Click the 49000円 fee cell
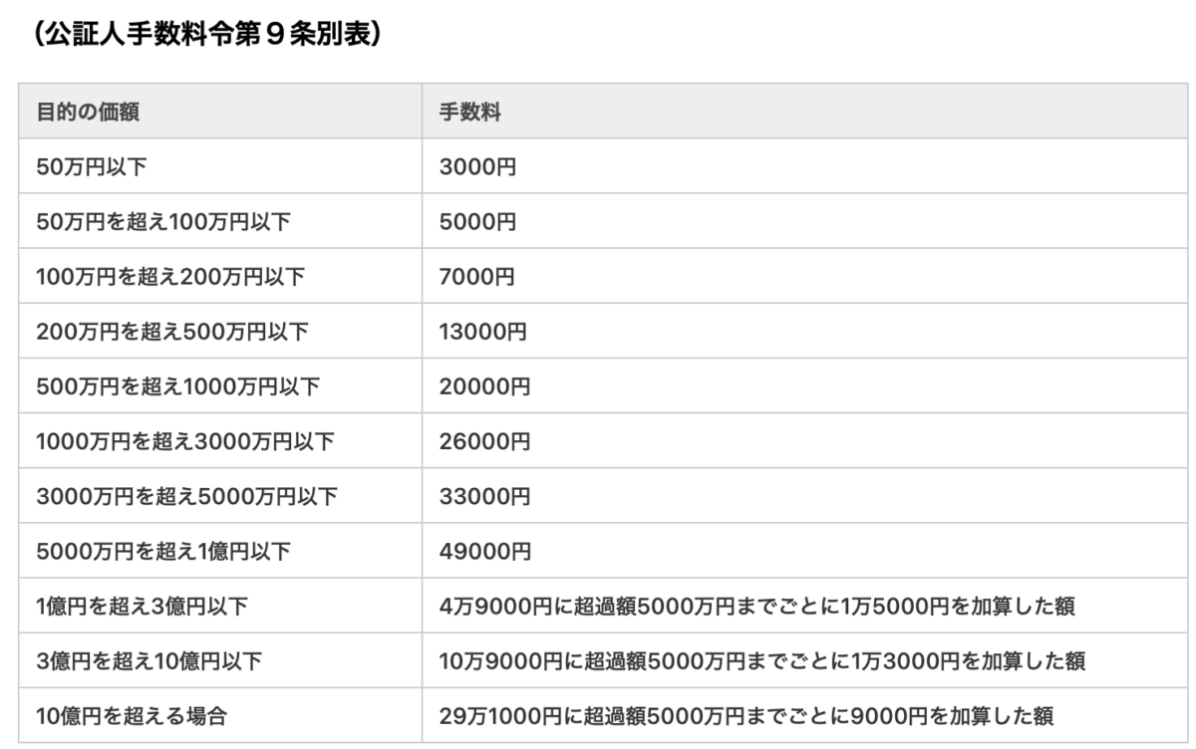The height and width of the screenshot is (749, 1196). click(x=484, y=551)
